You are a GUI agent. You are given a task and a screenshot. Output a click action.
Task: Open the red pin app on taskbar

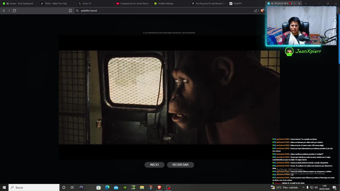(151, 188)
